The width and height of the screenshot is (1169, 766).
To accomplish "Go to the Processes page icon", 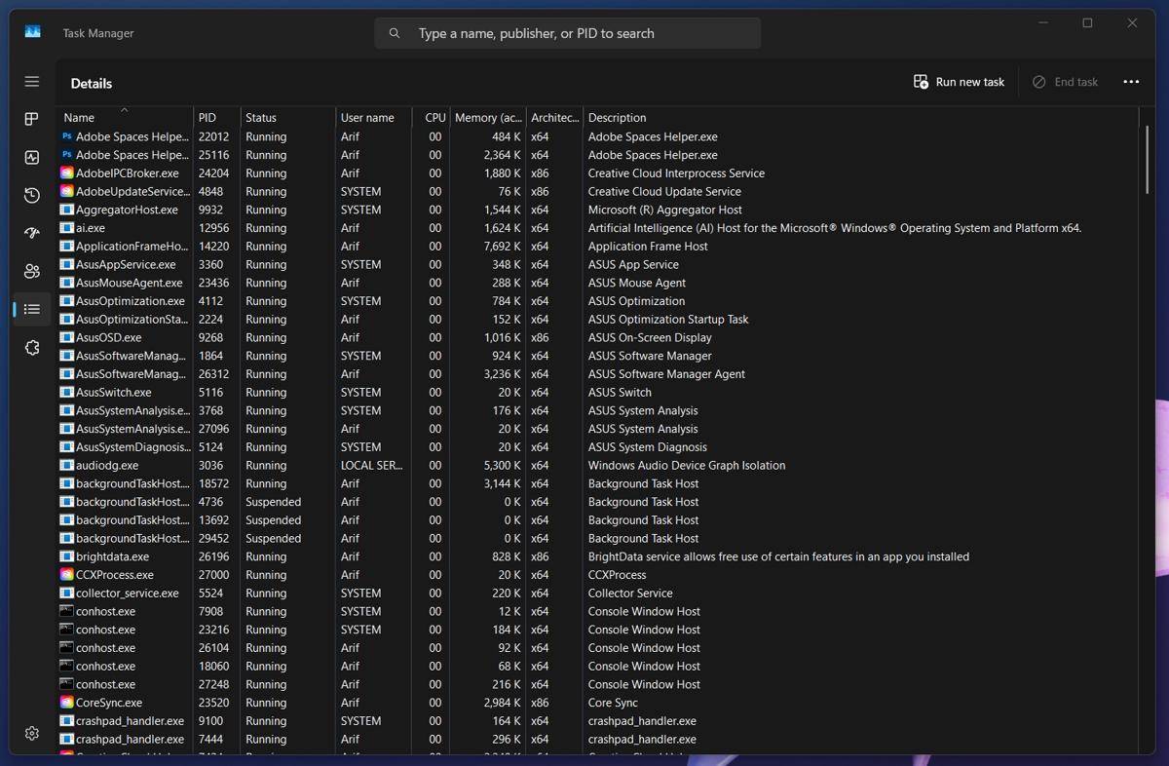I will point(32,119).
